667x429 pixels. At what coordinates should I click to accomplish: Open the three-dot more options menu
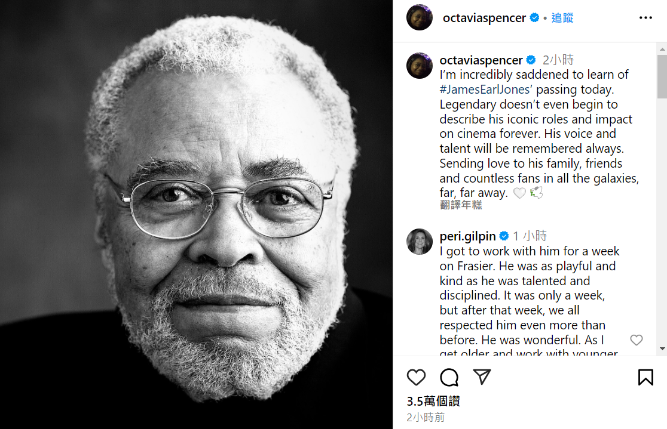[x=645, y=18]
